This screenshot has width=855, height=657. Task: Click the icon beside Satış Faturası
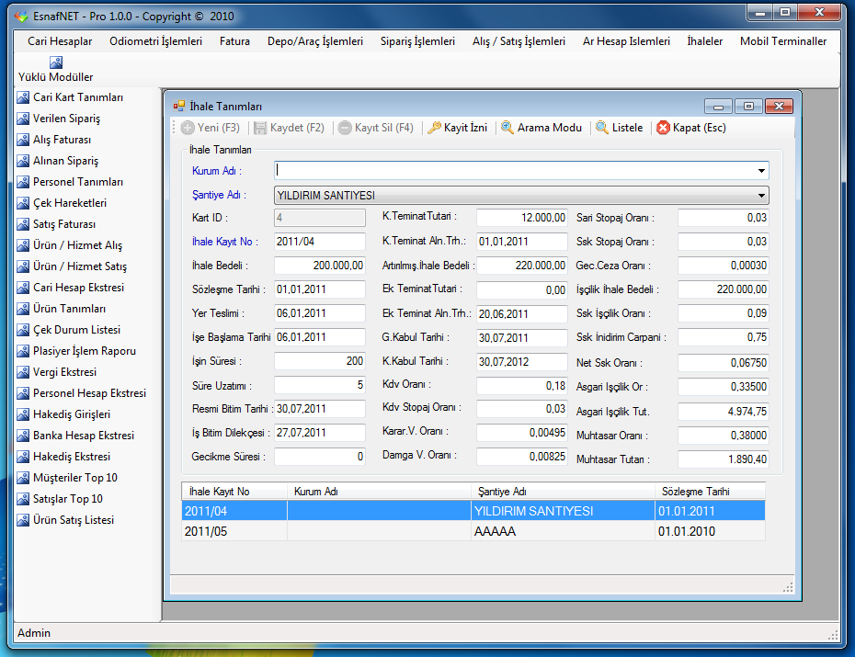point(23,224)
